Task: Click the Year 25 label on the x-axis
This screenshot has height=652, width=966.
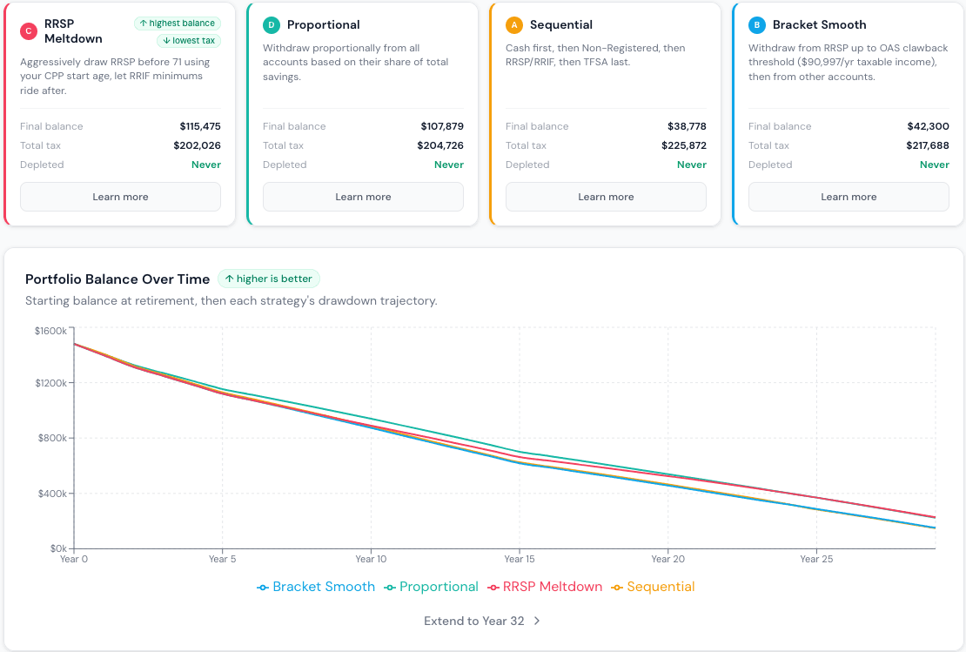Action: point(816,559)
